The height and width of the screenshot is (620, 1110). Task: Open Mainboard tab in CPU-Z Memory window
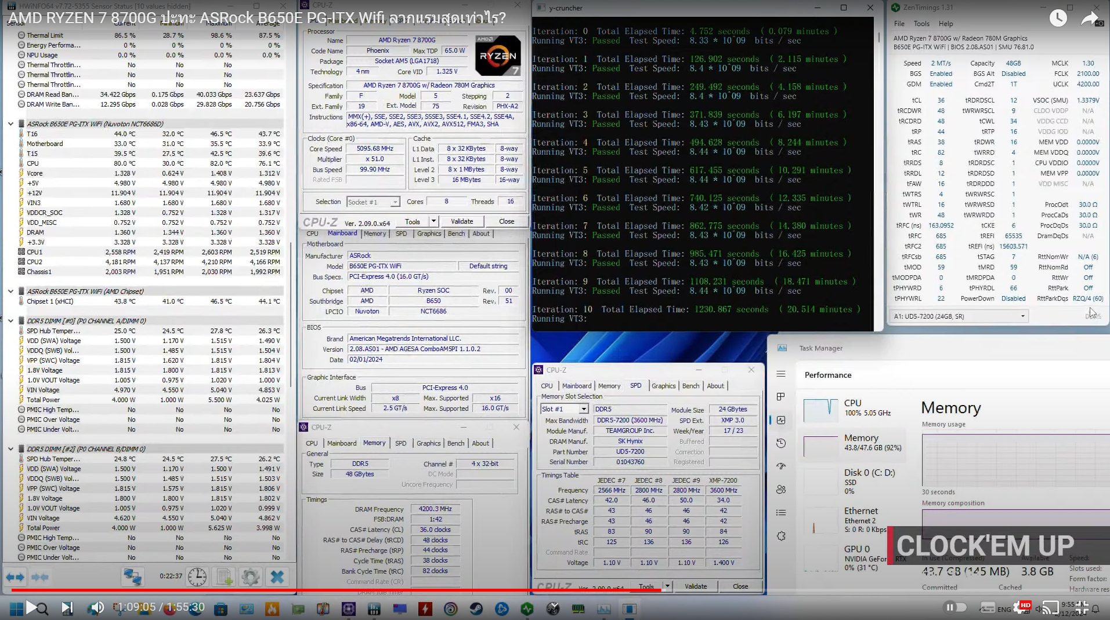(x=342, y=443)
